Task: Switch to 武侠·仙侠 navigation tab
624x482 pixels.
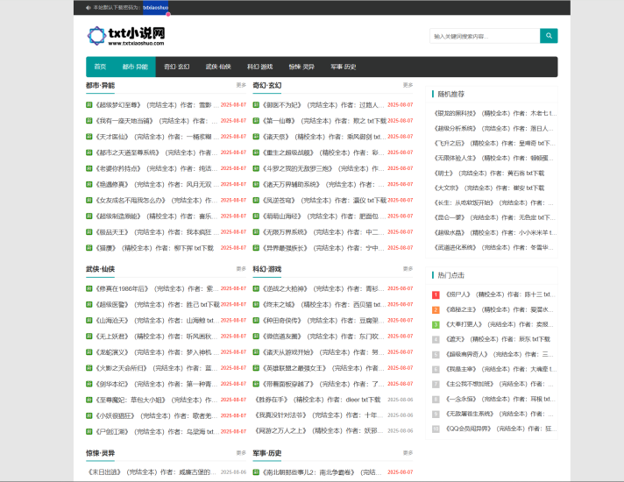Action: (218, 67)
